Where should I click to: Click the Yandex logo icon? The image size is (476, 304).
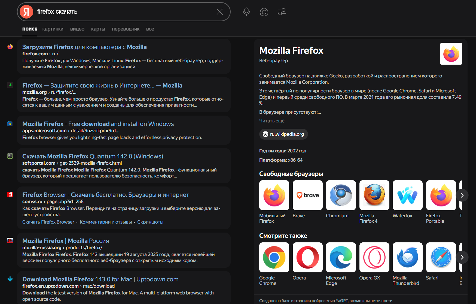pos(26,12)
